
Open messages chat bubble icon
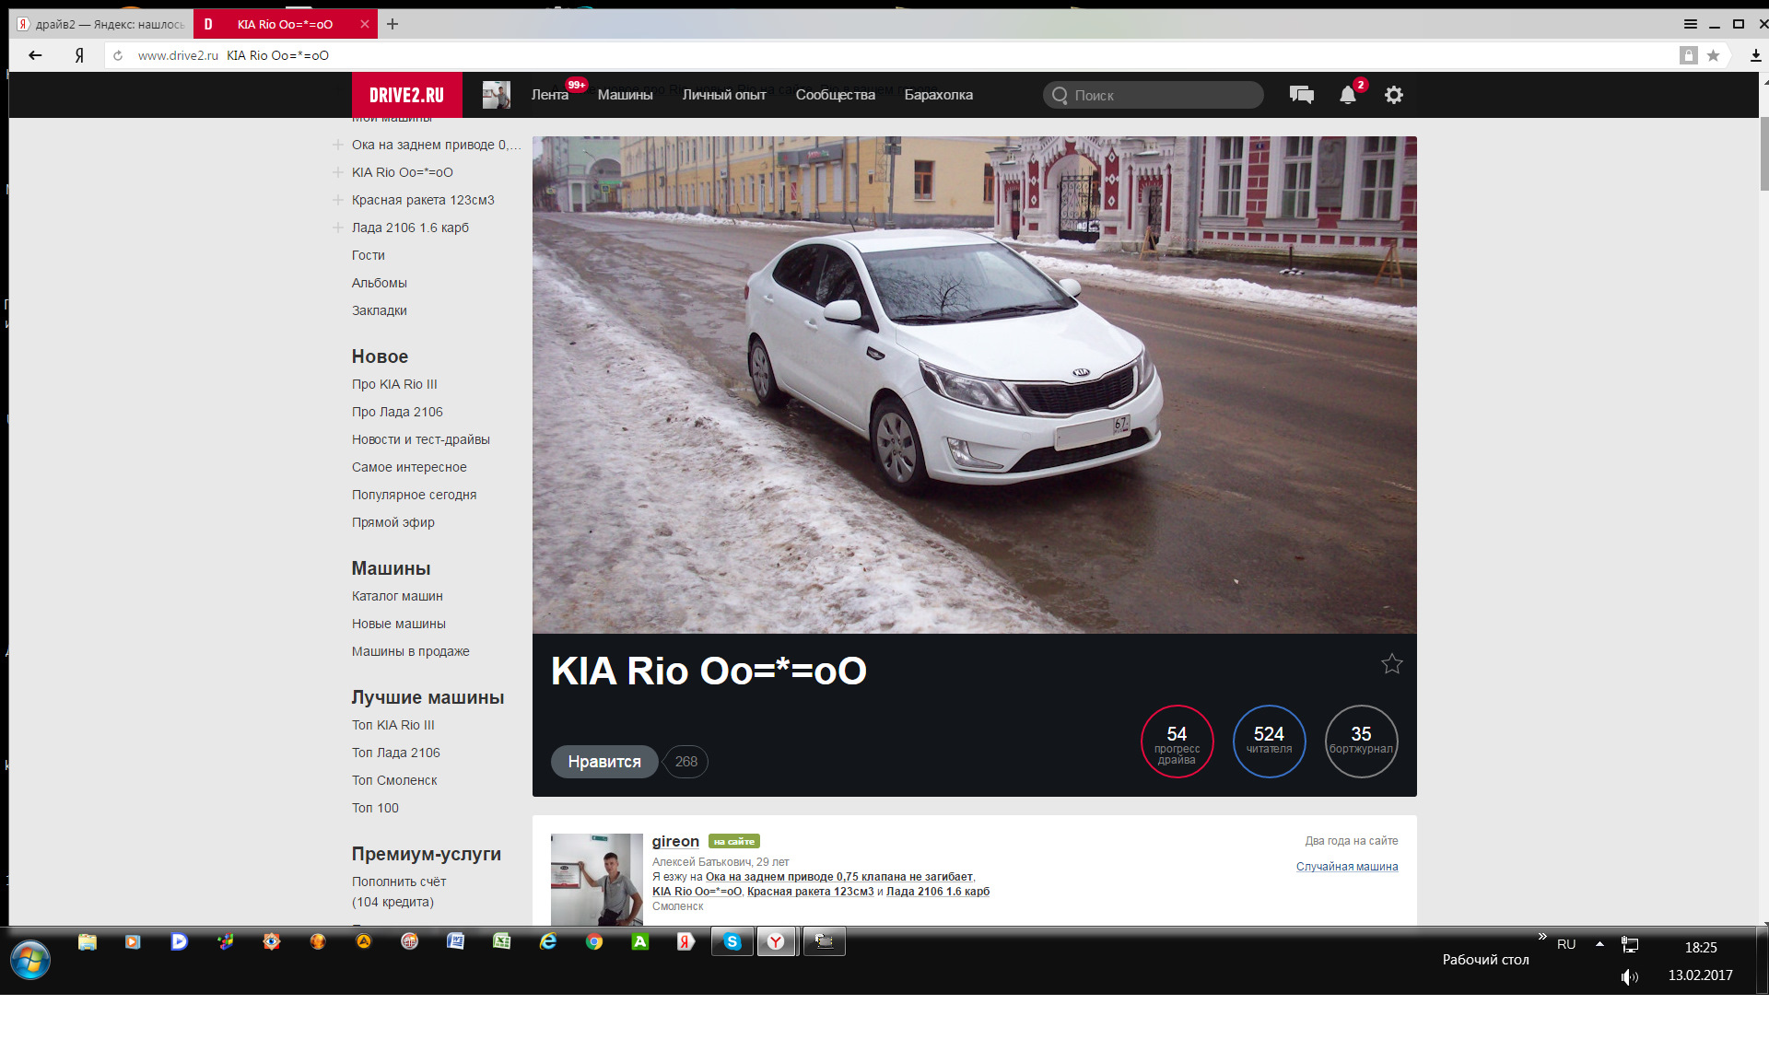tap(1301, 95)
